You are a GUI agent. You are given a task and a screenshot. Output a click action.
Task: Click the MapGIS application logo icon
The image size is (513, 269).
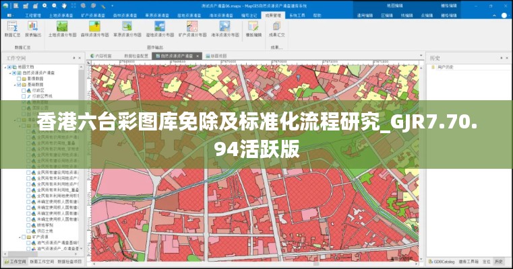(x=5, y=5)
